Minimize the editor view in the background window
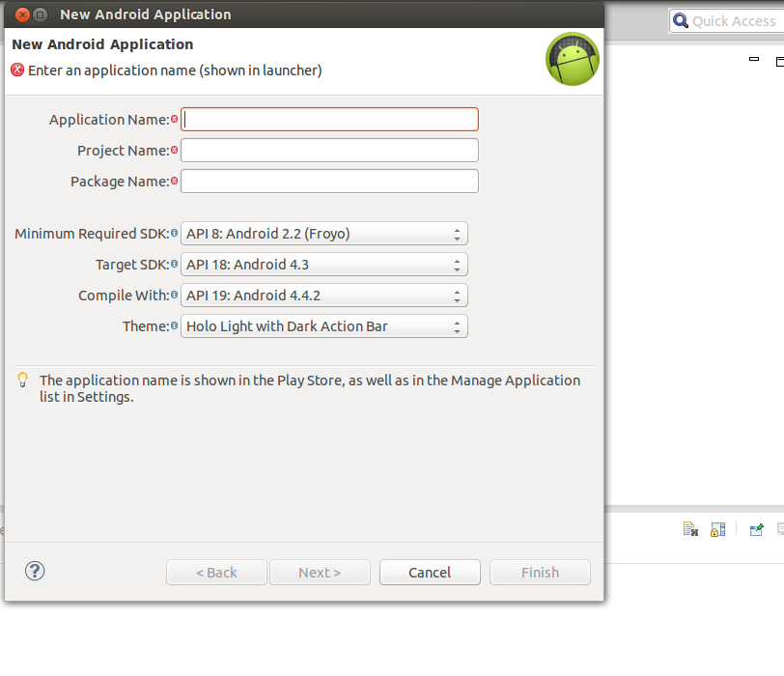The width and height of the screenshot is (784, 676). point(754,59)
